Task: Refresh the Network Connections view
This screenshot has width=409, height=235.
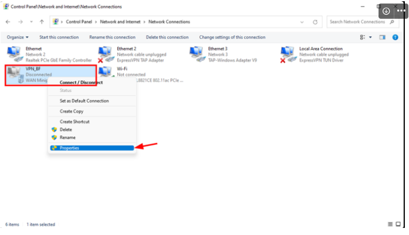Action: pos(315,22)
